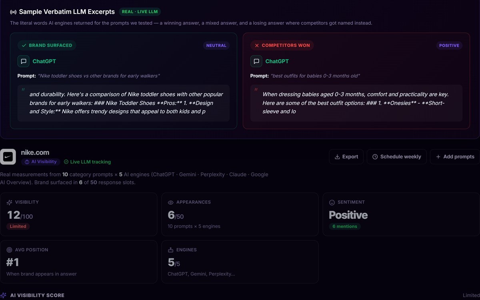Click the sparkle icon beside VISIBILITY
This screenshot has height=300, width=480.
pyautogui.click(x=9, y=202)
